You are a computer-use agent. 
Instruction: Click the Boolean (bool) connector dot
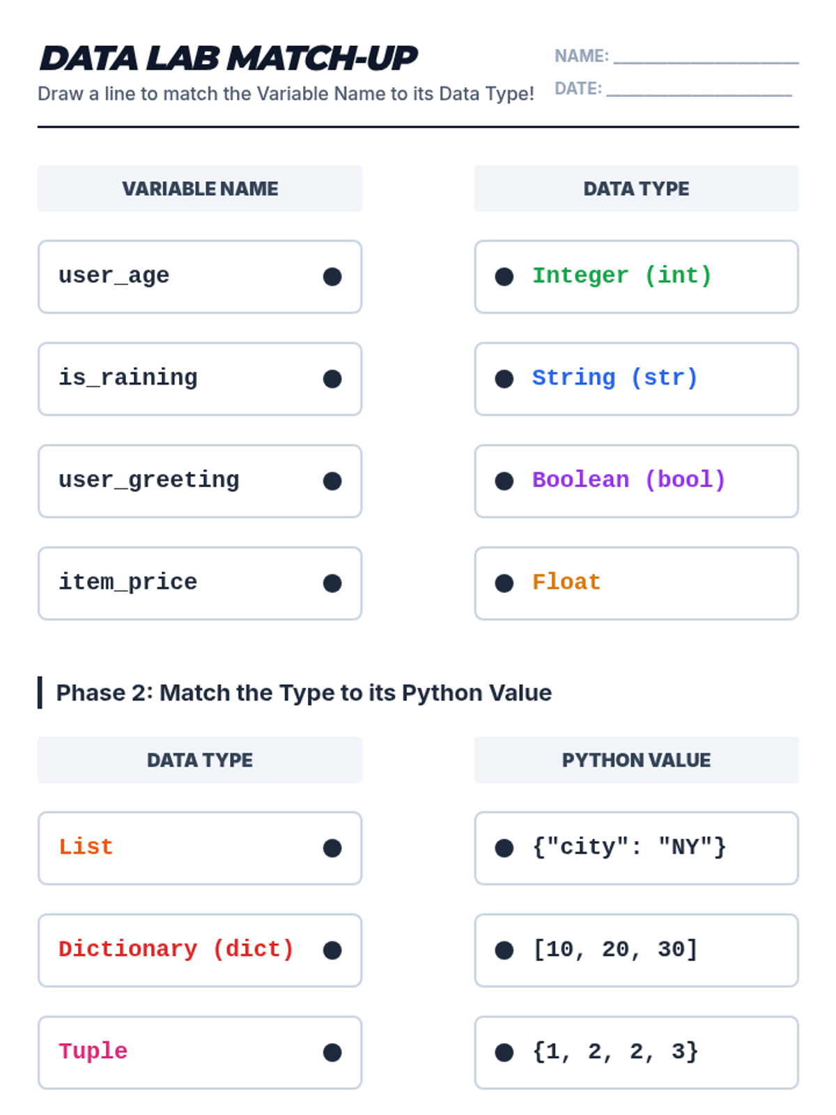(504, 481)
